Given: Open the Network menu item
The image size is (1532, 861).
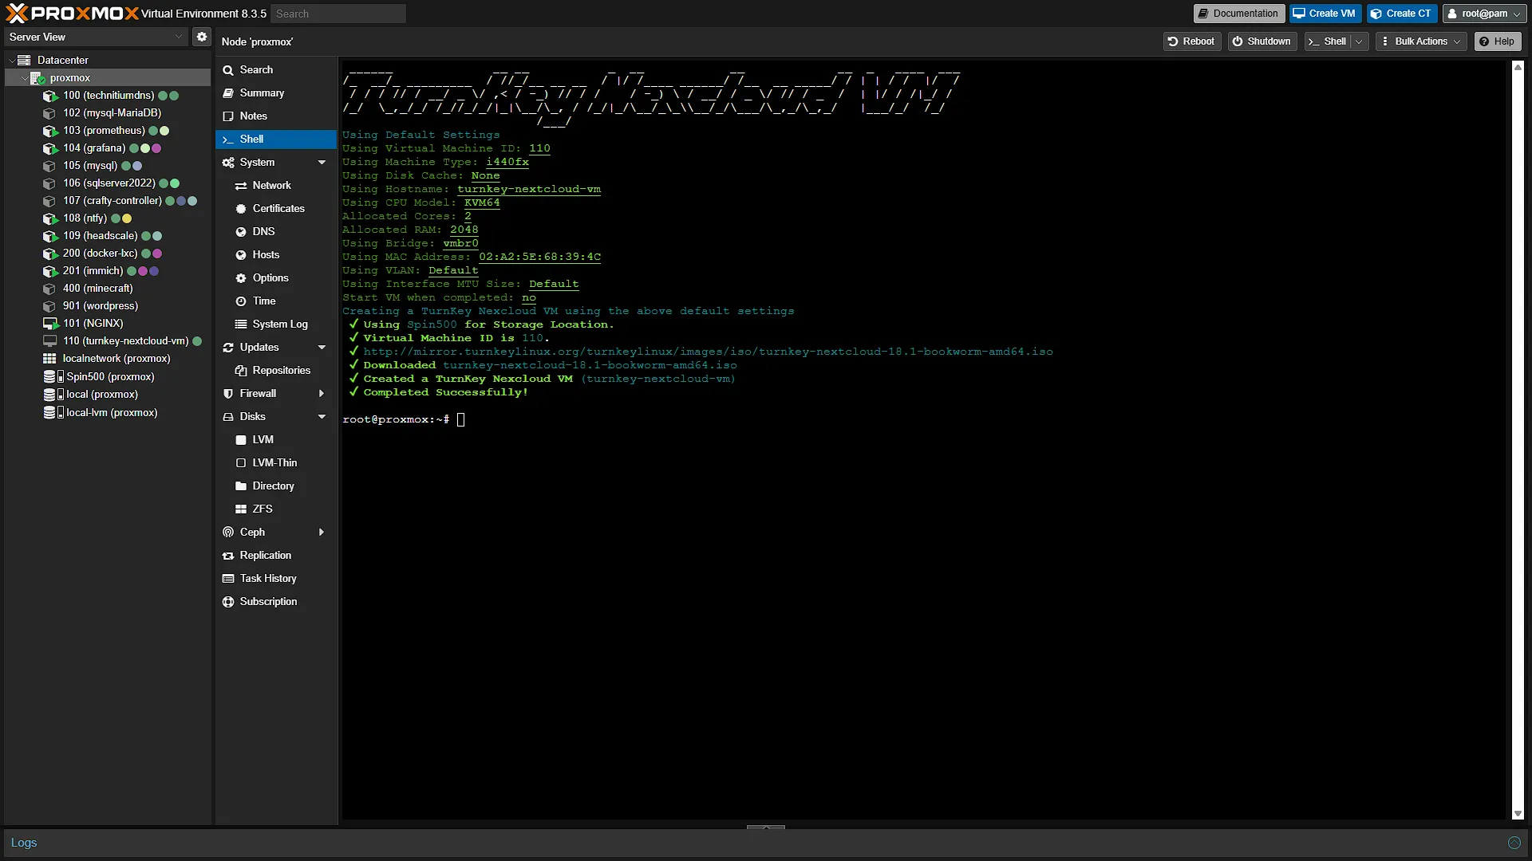Looking at the screenshot, I should (x=275, y=186).
